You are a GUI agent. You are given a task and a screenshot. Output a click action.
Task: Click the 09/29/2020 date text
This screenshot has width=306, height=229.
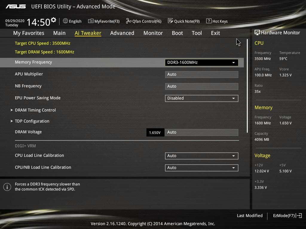(x=15, y=21)
